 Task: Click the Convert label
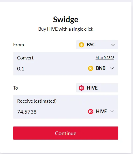tap(25, 58)
